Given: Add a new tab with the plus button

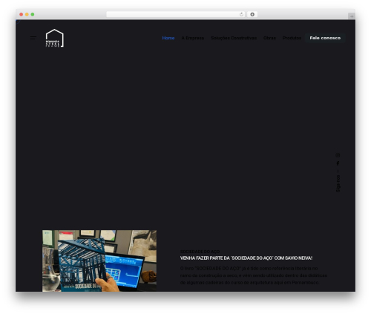Looking at the screenshot, I should [352, 16].
